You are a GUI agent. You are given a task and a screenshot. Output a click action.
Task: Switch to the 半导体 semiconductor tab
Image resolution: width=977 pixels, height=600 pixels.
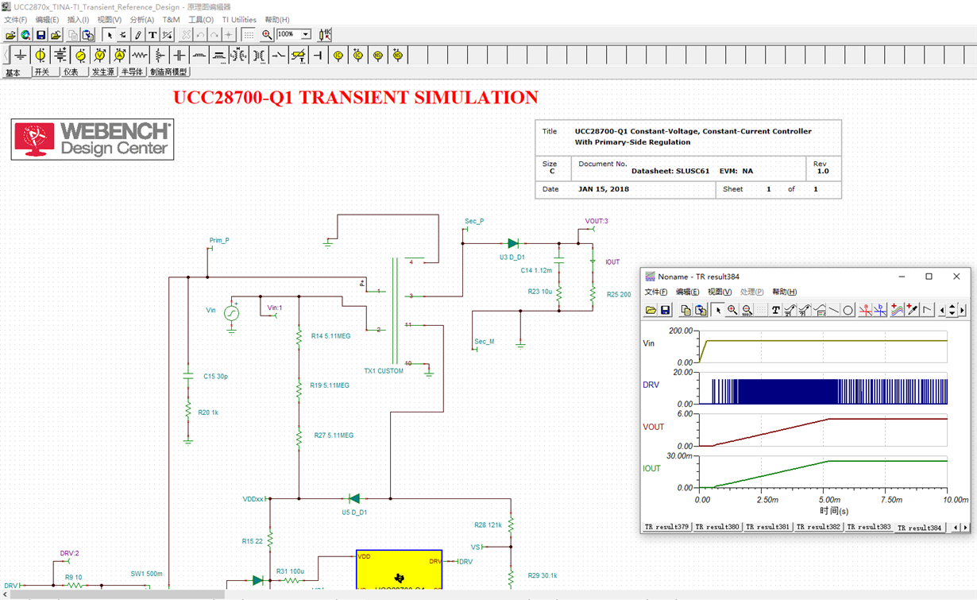pos(133,72)
